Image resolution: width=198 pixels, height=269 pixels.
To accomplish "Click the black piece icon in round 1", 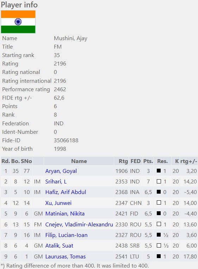I will pyautogui.click(x=159, y=170).
